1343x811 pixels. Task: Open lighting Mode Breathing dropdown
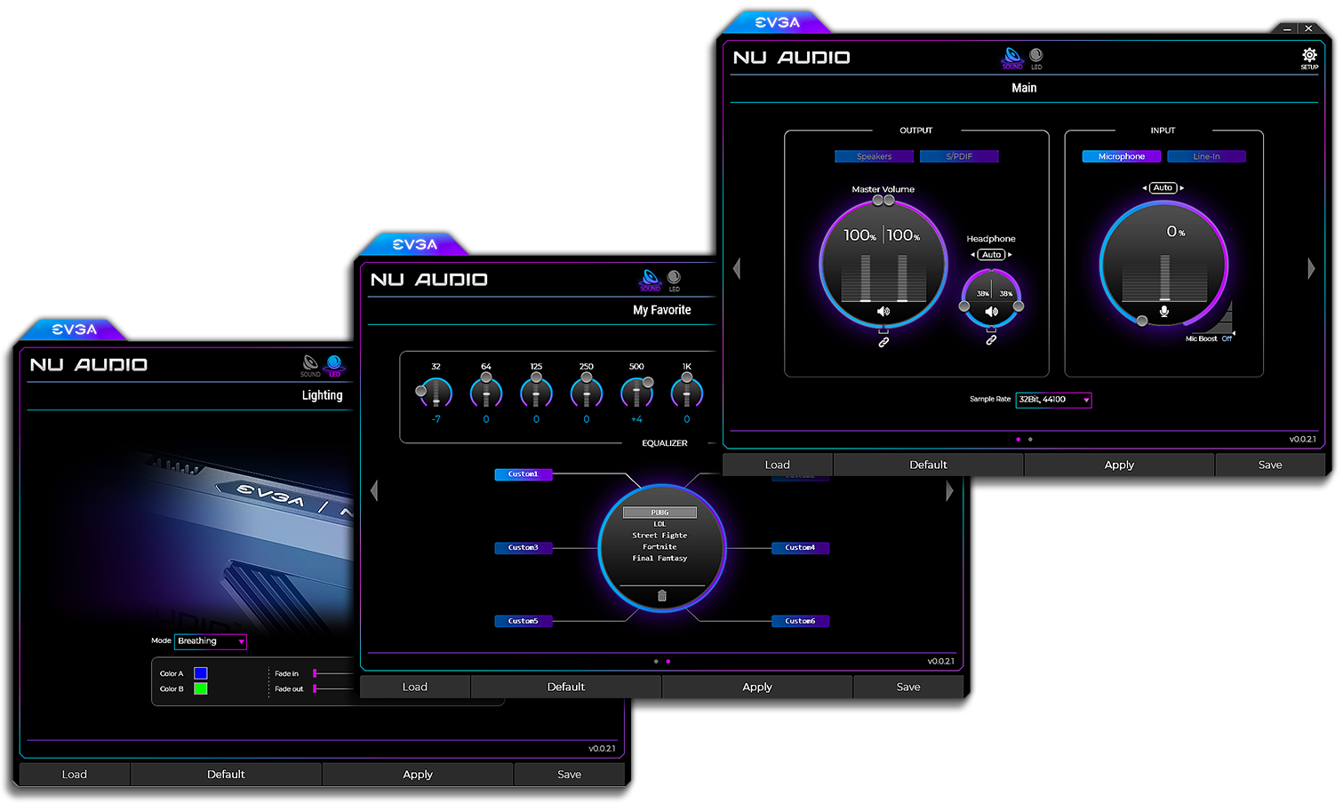pos(211,641)
